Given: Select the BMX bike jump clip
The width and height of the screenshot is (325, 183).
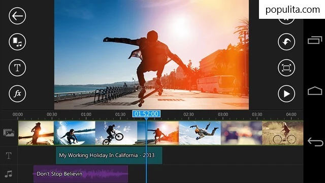Looking at the screenshot, I should (x=116, y=133).
